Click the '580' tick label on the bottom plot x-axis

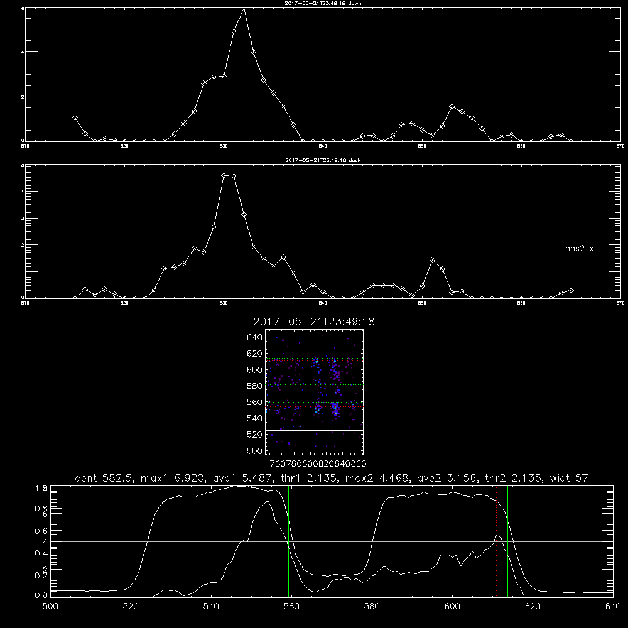point(372,607)
